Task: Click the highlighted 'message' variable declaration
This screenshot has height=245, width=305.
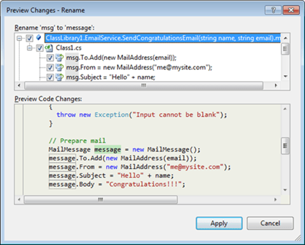Action: click(107, 150)
